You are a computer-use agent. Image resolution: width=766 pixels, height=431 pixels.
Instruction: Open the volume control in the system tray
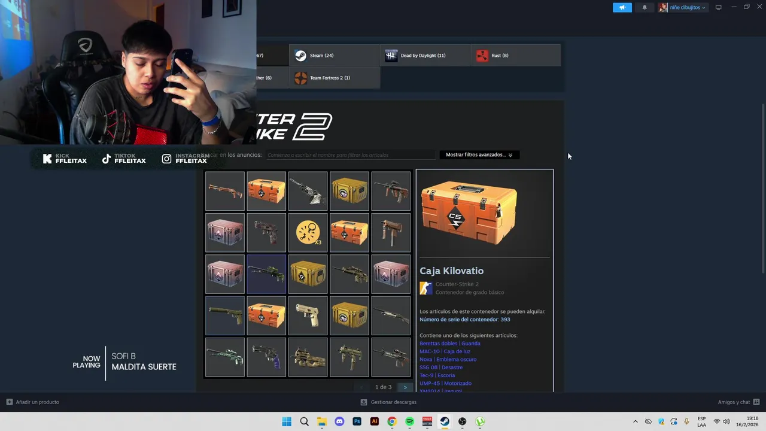728,421
